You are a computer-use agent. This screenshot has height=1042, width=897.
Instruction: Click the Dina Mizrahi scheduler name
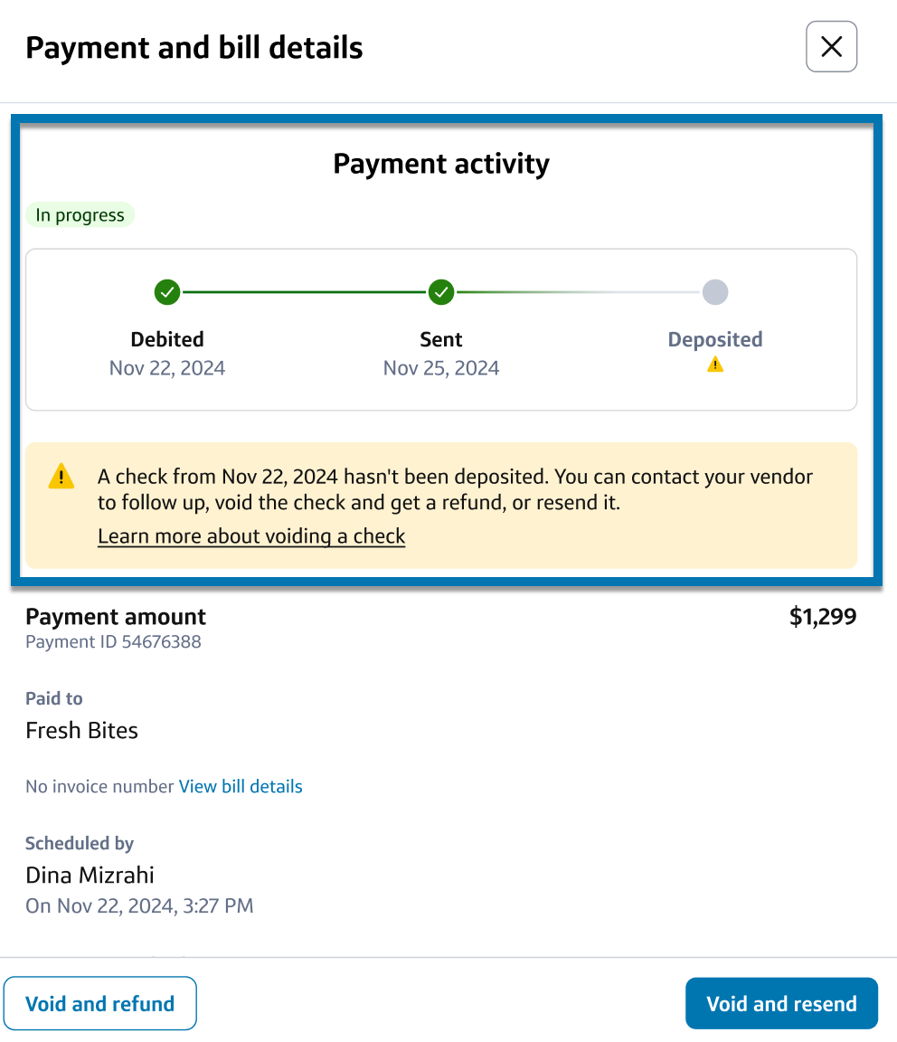pos(90,876)
